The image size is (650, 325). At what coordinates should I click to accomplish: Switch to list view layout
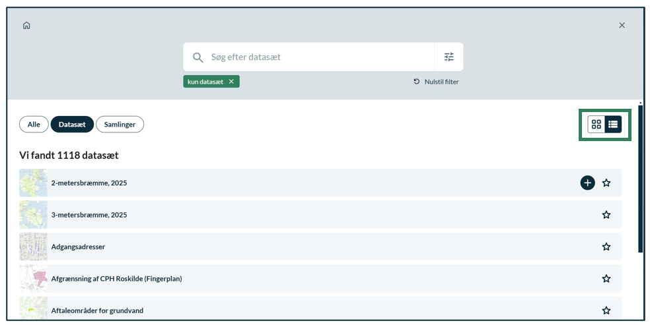[613, 124]
